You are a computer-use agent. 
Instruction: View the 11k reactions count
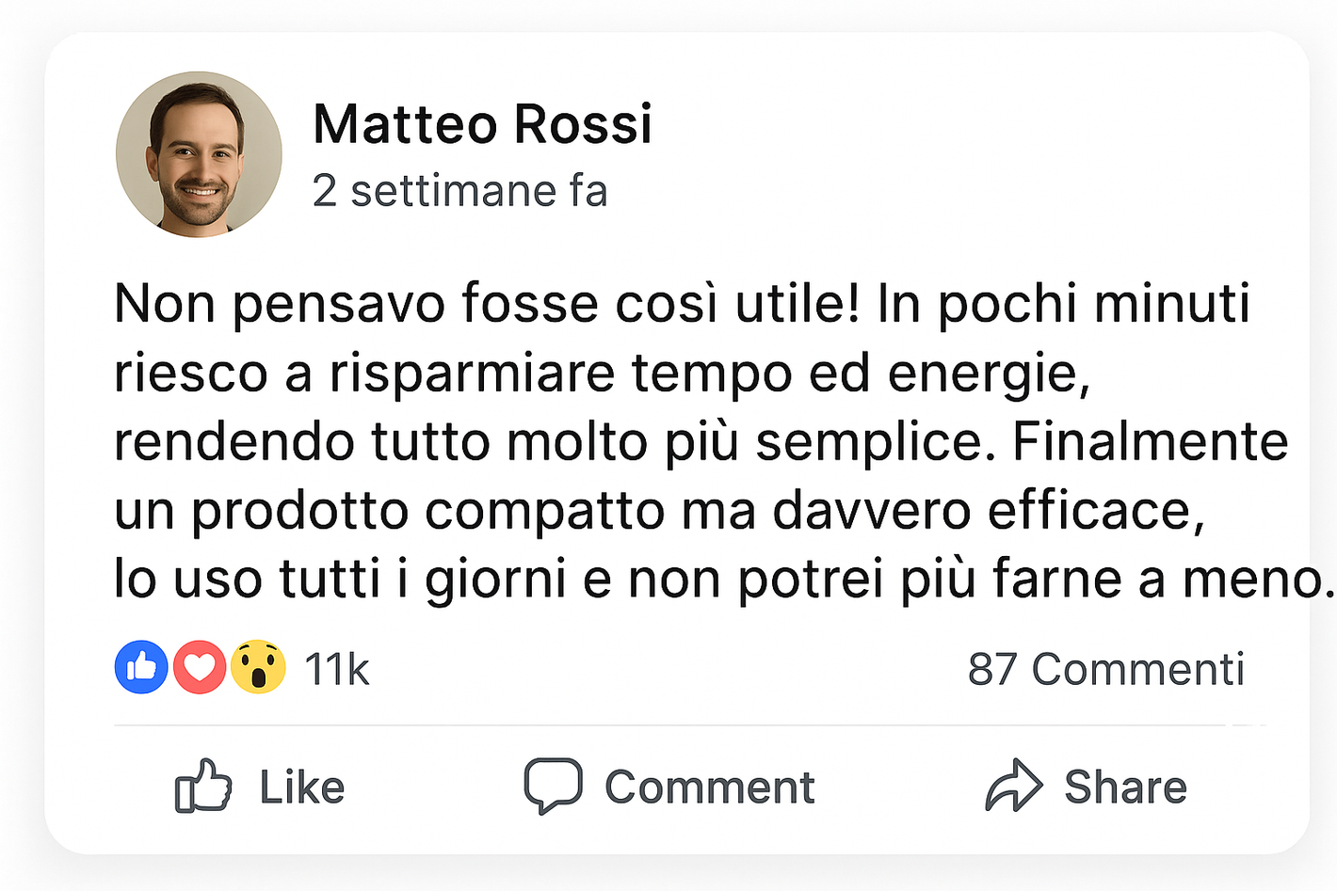click(336, 670)
